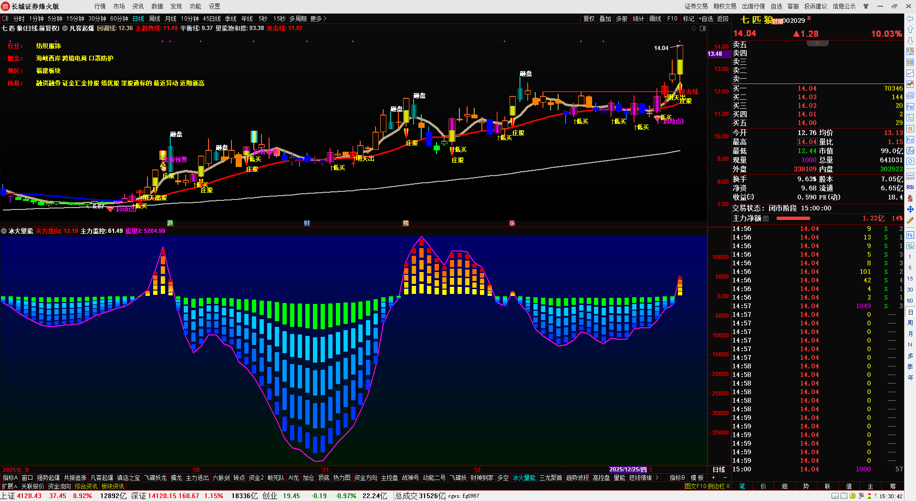Open the 模板 template menu

point(697,478)
